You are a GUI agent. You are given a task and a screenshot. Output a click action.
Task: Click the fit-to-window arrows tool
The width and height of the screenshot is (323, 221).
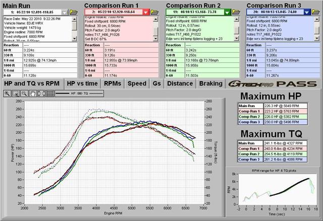41,94
